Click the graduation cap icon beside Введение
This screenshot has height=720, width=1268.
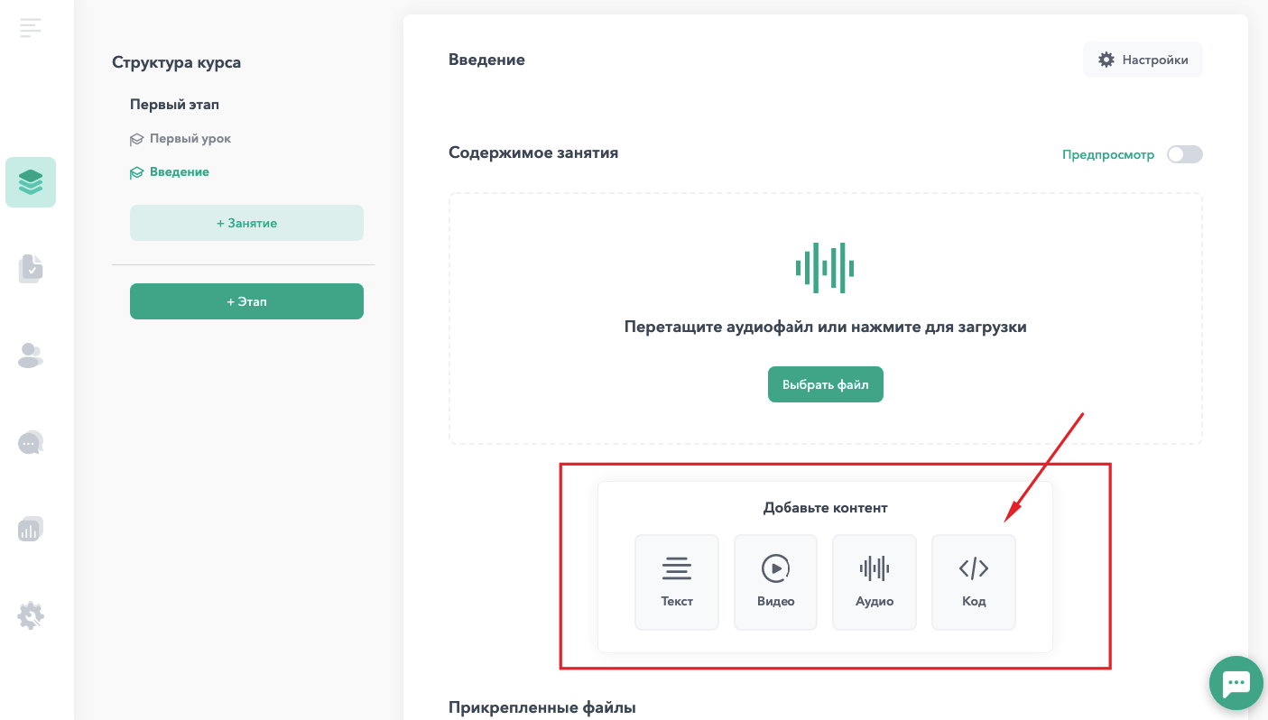point(137,172)
